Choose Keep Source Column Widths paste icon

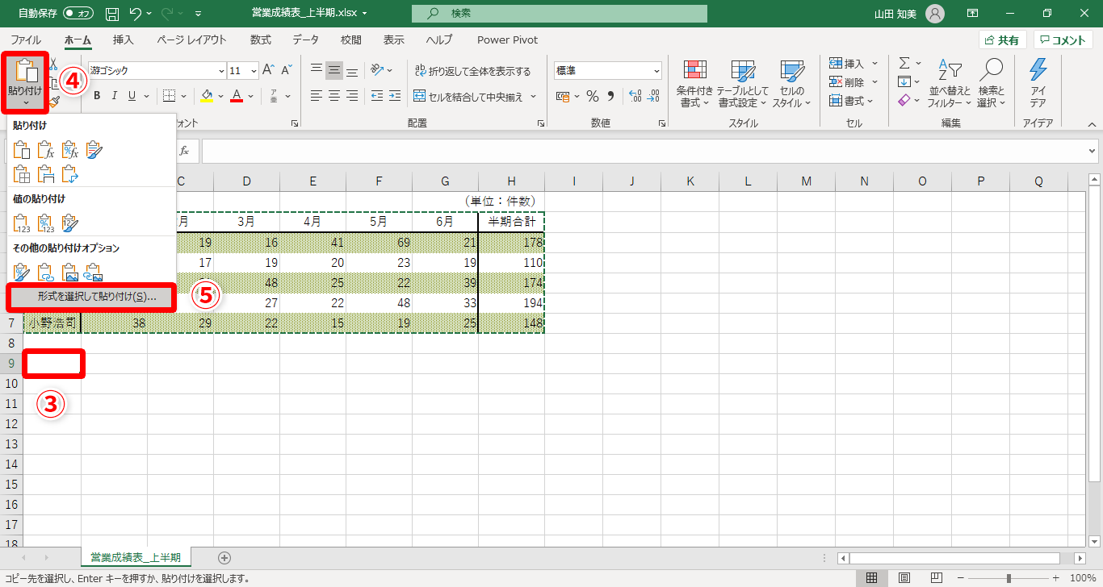click(x=46, y=173)
